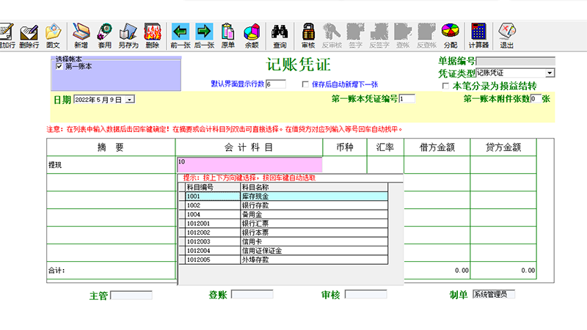Screen dimensions: 587x330
Task: Click the add row (加行) toolbar icon
Action: 7,35
